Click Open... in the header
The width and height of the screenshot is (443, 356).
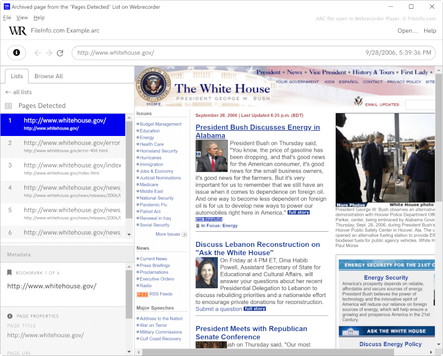[407, 30]
